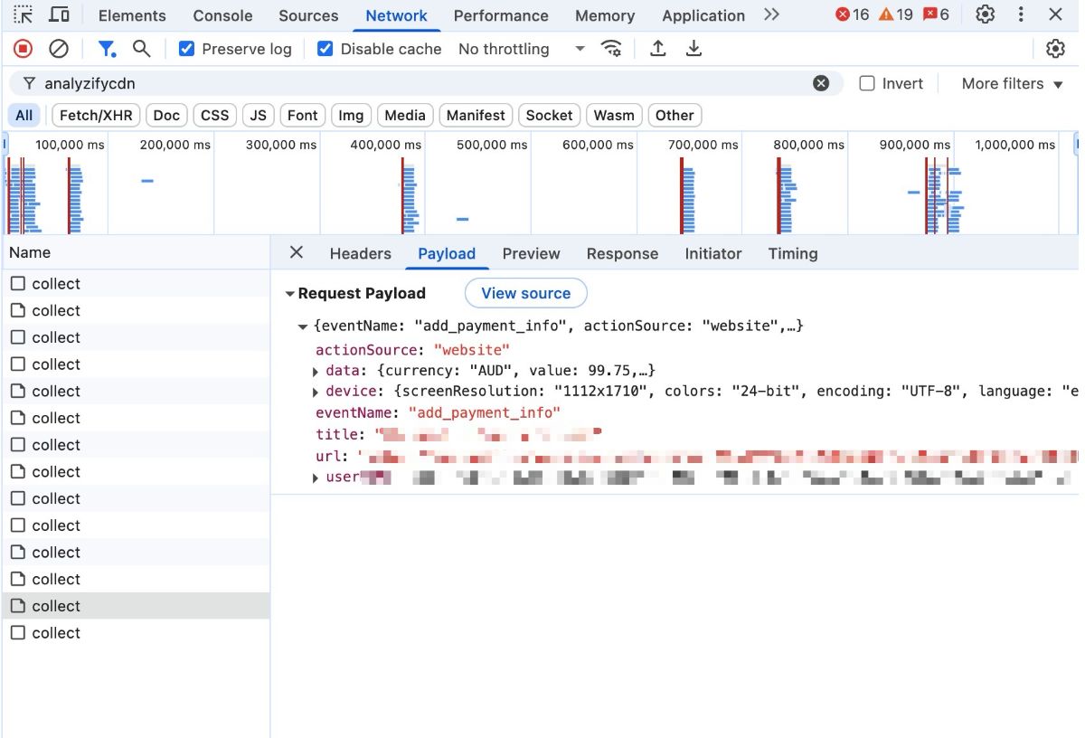Filter requests by Manifest type
This screenshot has height=738, width=1085.
pos(476,115)
